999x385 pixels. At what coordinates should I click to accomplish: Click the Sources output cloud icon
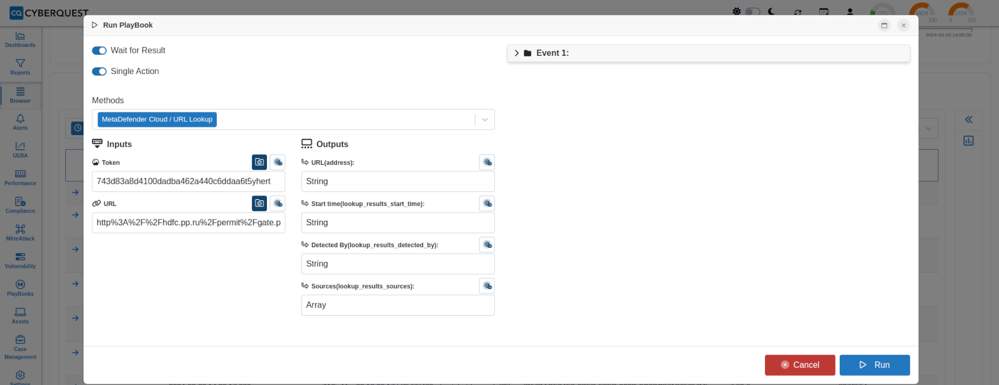click(x=487, y=286)
